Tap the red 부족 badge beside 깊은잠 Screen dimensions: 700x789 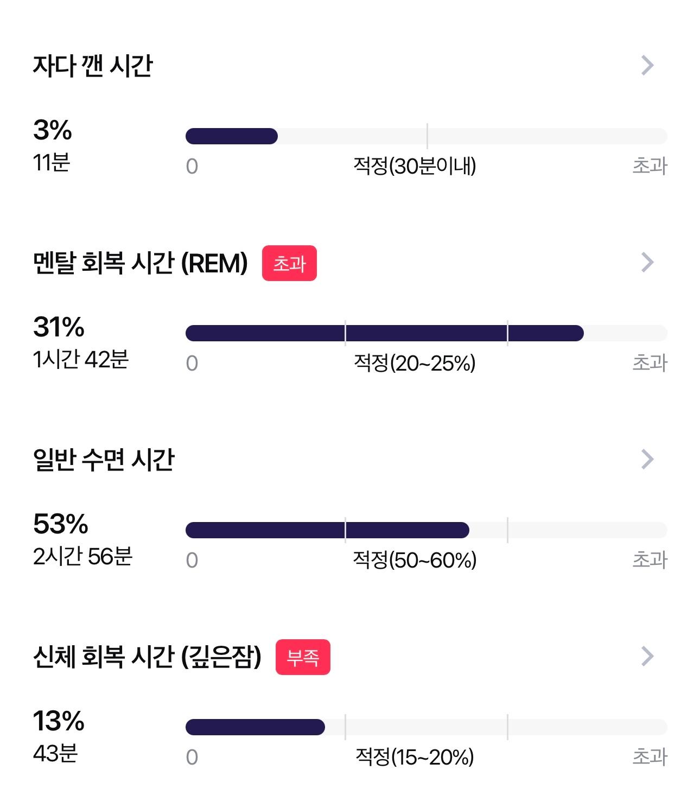[303, 657]
